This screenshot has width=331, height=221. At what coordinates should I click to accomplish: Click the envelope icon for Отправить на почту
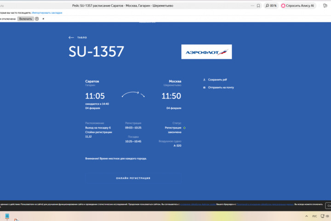pyautogui.click(x=205, y=87)
